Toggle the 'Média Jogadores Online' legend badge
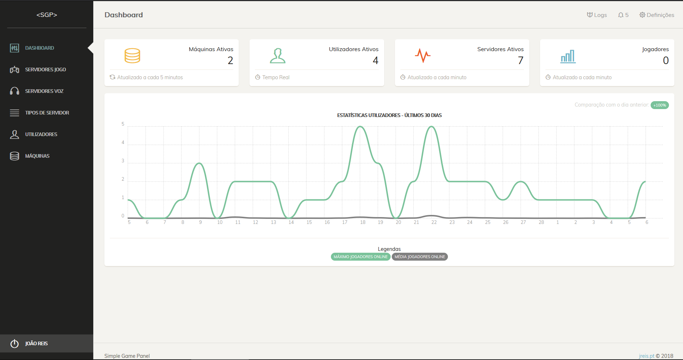This screenshot has height=360, width=683. (420, 257)
